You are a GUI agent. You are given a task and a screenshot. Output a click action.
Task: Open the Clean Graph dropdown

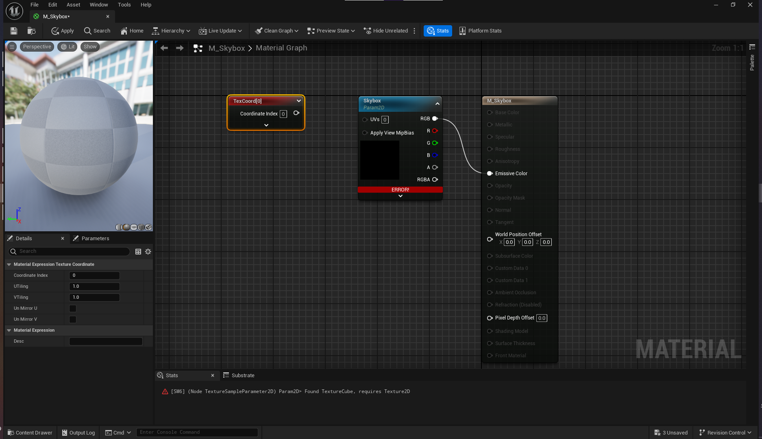276,31
